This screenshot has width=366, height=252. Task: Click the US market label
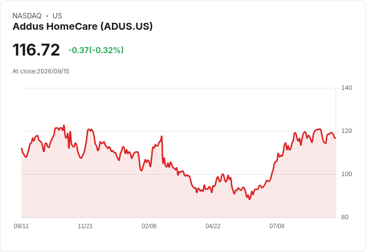(x=57, y=16)
